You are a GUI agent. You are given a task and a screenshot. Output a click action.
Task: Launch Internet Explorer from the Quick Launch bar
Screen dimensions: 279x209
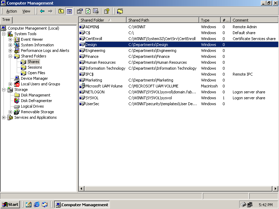pos(37,204)
